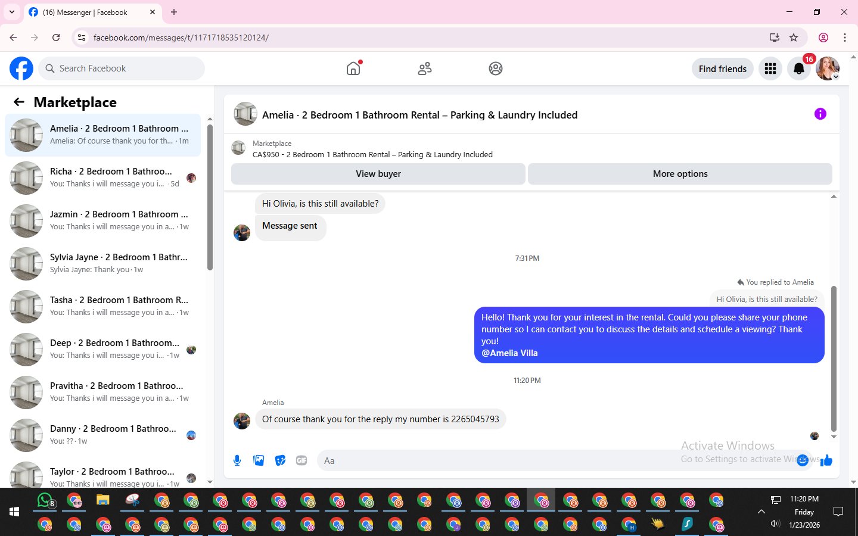Click Amelia's avatar beside phone number message
858x536 pixels.
(x=242, y=420)
